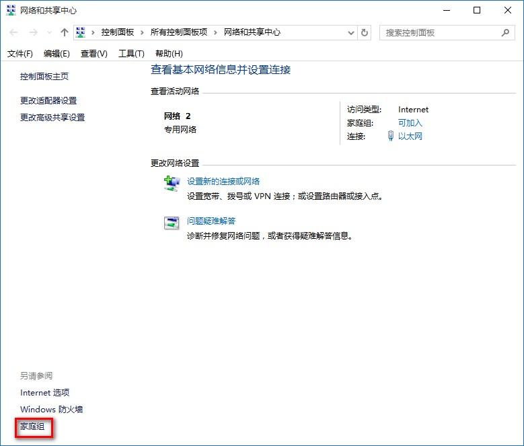Screen dimensions: 524x446
Task: Open 家庭组 link
Action: pos(32,426)
